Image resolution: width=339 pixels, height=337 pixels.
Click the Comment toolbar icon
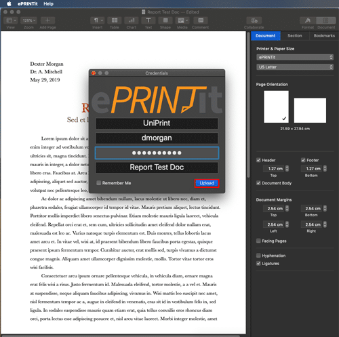(201, 20)
